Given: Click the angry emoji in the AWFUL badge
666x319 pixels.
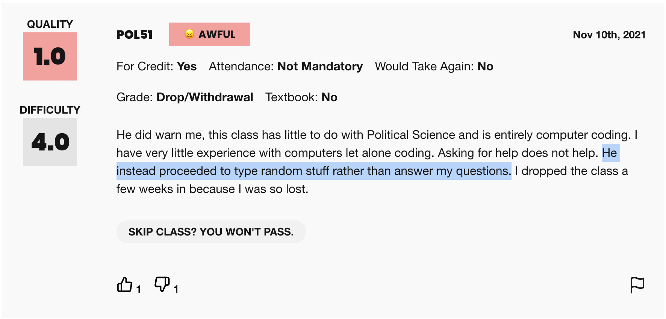Looking at the screenshot, I should pos(189,34).
